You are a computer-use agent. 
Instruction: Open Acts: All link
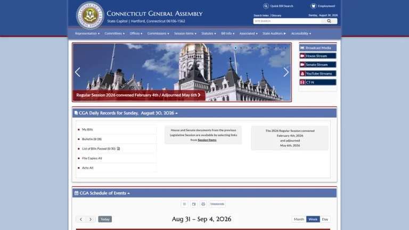pos(88,168)
